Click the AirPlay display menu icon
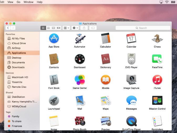This screenshot has width=177, height=133. pyautogui.click(x=161, y=2)
